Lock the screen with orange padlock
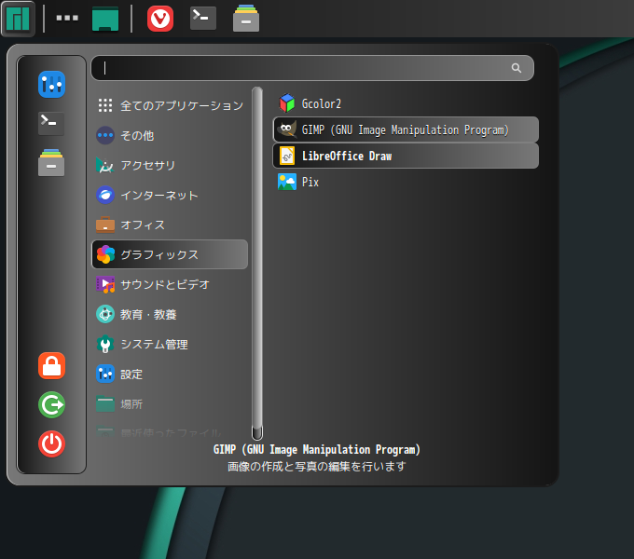 click(x=51, y=365)
